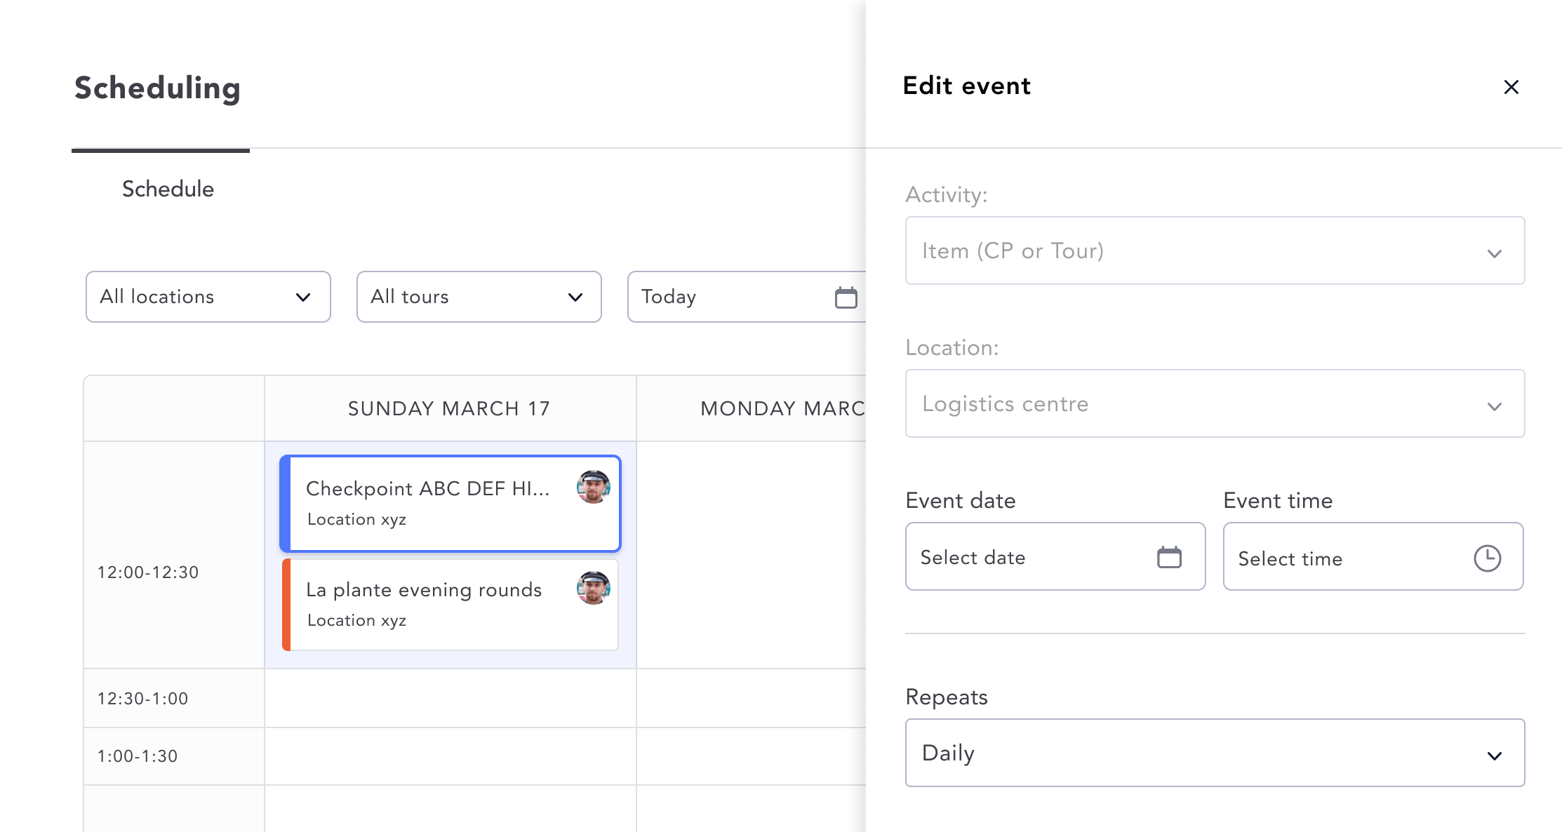Click the Edit event panel title

tap(966, 86)
